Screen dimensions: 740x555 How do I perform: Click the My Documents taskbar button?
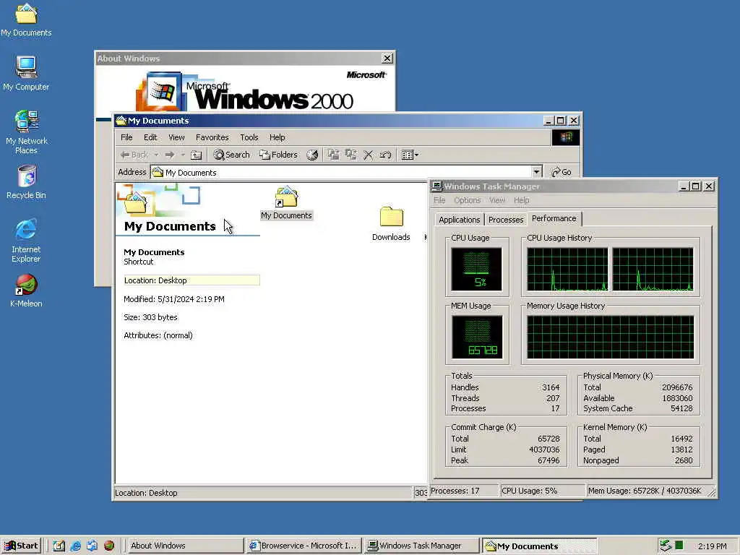[539, 546]
